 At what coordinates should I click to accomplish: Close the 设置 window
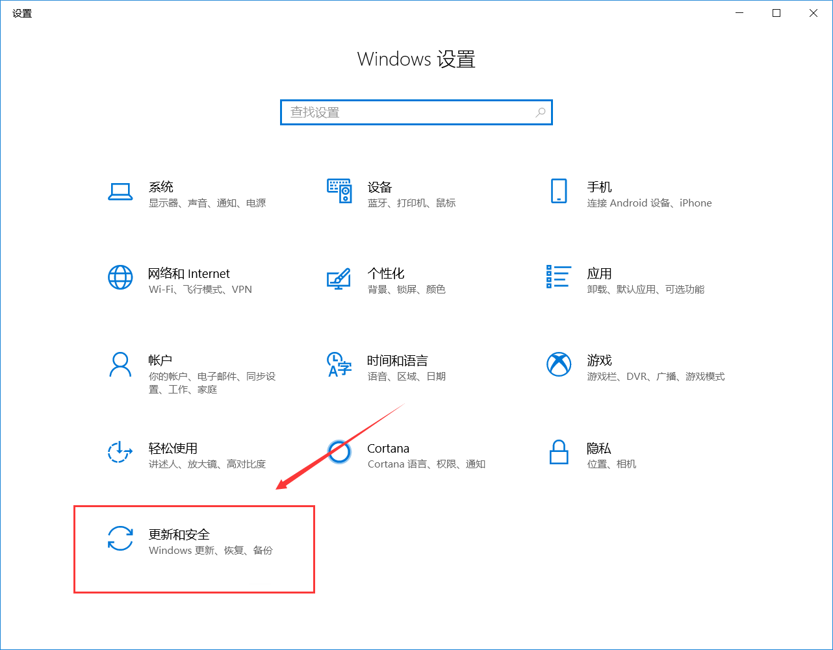[x=814, y=13]
